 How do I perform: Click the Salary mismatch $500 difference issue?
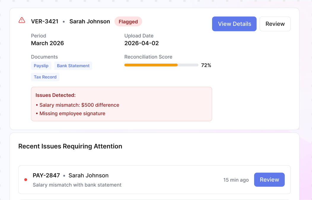click(x=77, y=105)
